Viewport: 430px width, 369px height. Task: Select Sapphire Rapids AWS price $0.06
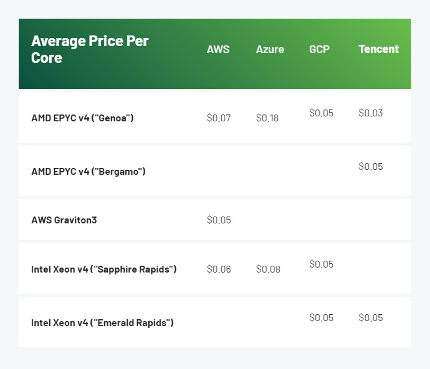[x=219, y=269]
